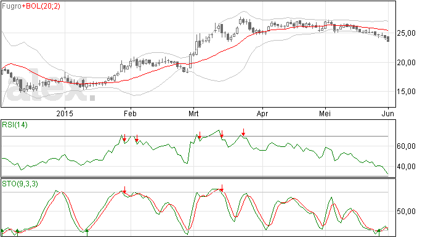The image size is (425, 238).
Task: Click the 'Feb' date axis label
Action: tap(130, 113)
